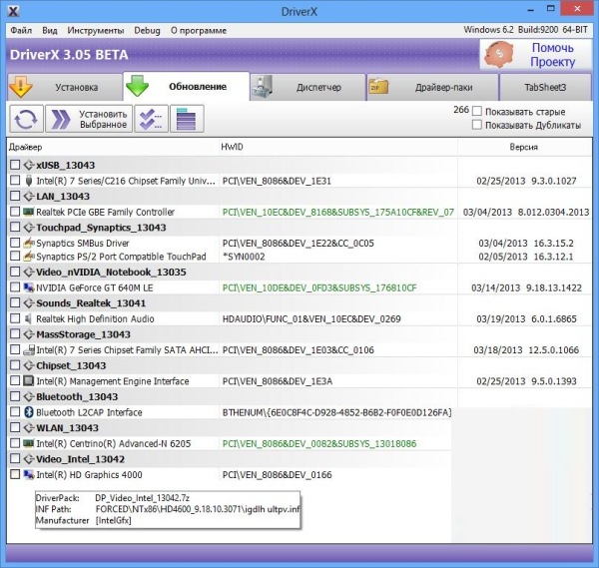Viewport: 599px width, 568px height.
Task: Click the Bluetooth L2CAP Interface device icon
Action: click(29, 412)
